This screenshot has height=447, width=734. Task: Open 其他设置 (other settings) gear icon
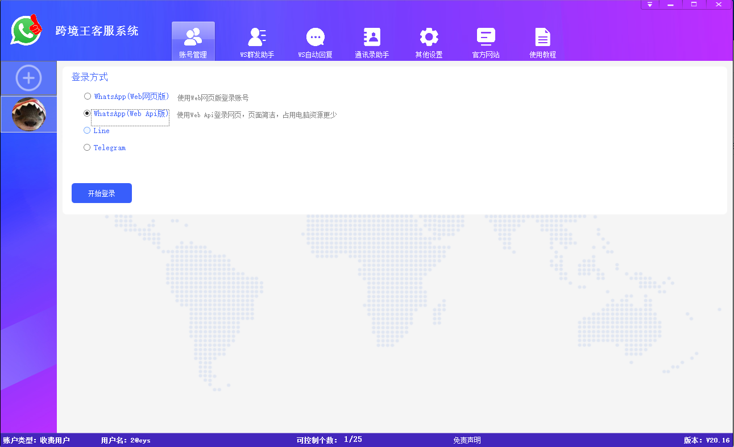point(428,40)
